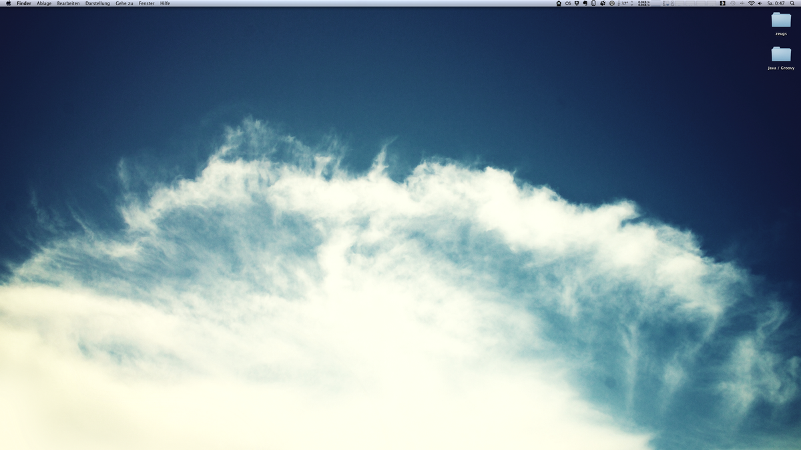Click the volume speaker icon
Screen dimensions: 801x450
tap(760, 3)
